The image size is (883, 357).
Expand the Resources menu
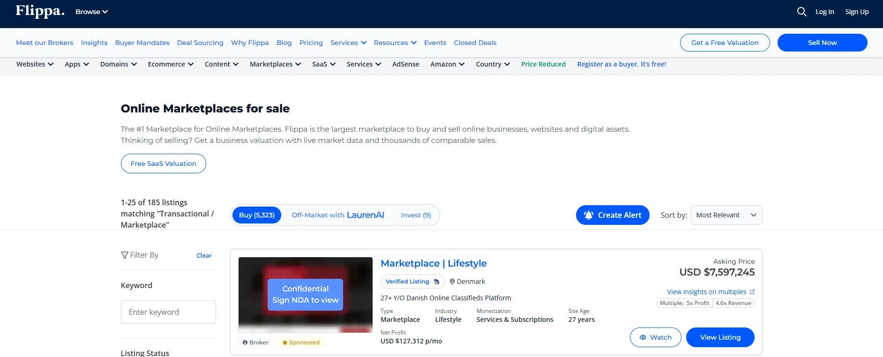[395, 43]
